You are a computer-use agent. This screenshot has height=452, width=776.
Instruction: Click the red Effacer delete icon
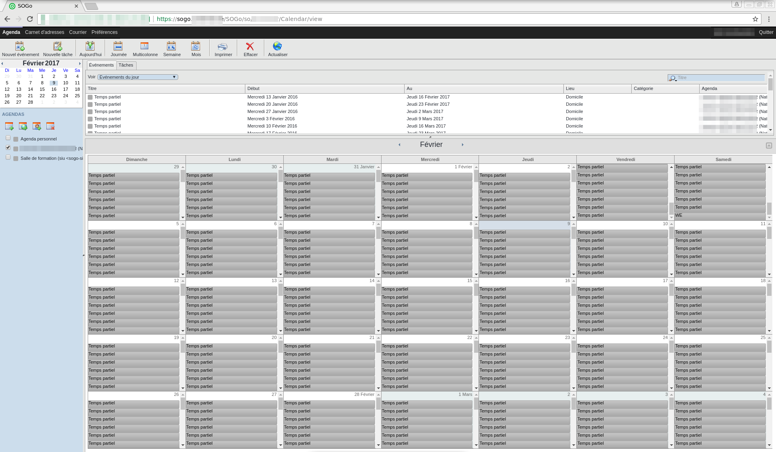coord(250,46)
